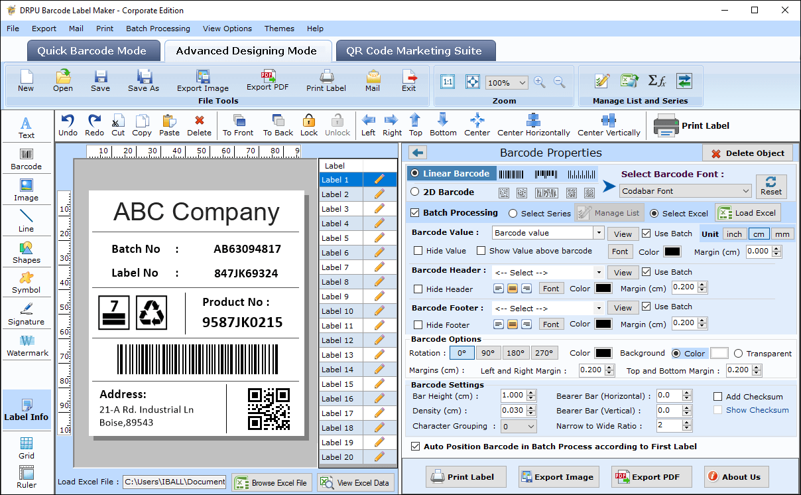Click the Cut scissors icon
Screen dimensions: 801x495
coord(118,121)
